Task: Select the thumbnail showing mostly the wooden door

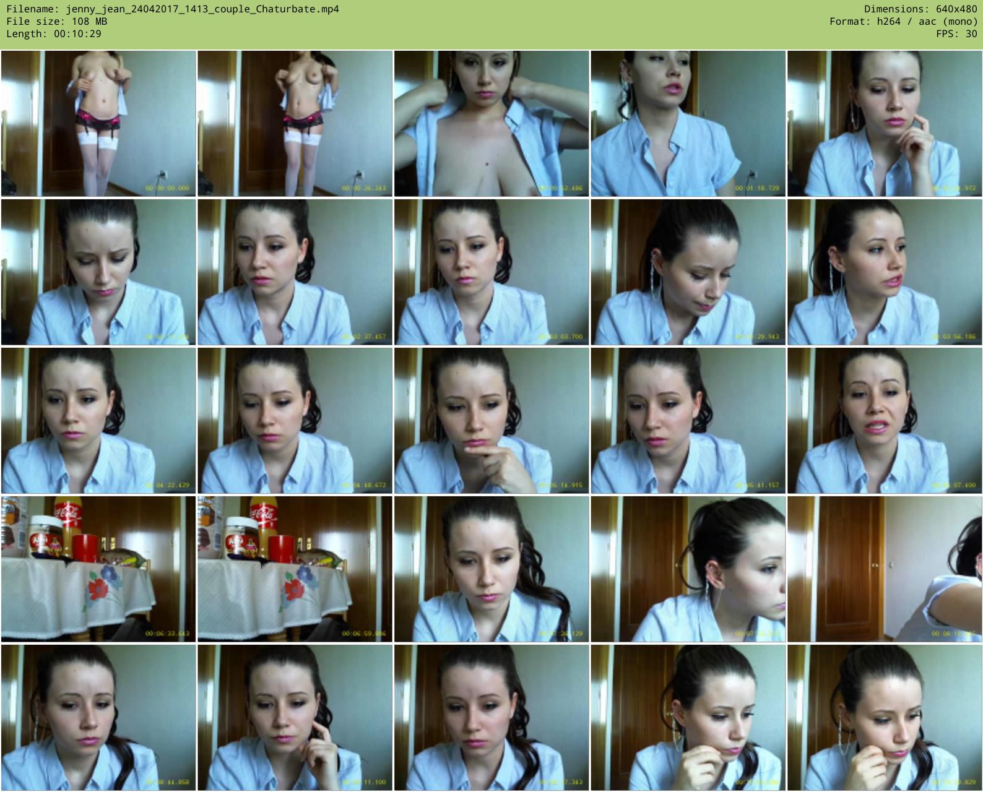Action: pos(884,569)
